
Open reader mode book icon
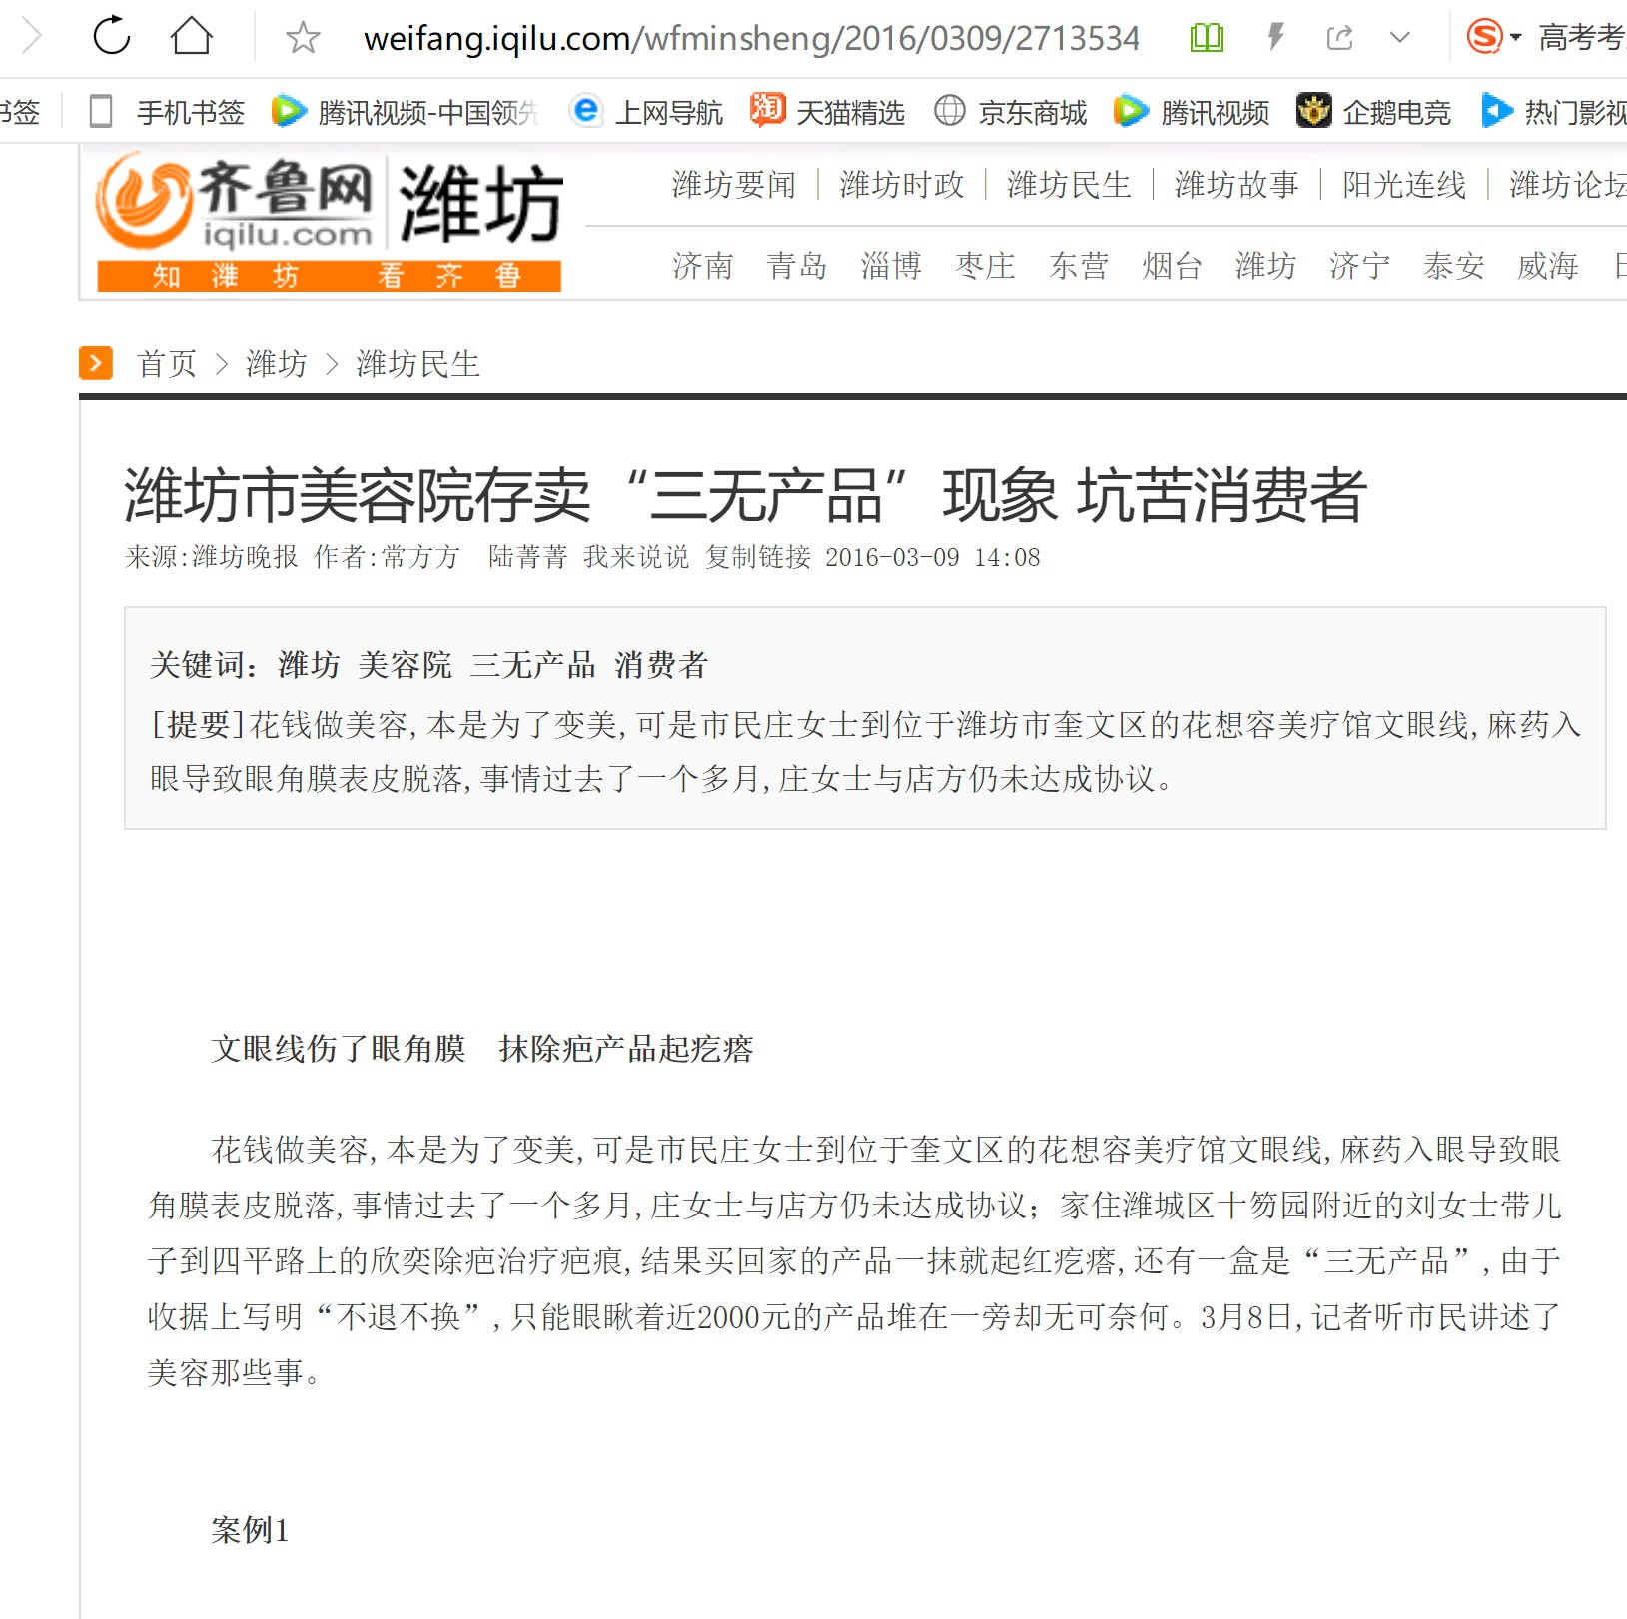coord(1207,38)
